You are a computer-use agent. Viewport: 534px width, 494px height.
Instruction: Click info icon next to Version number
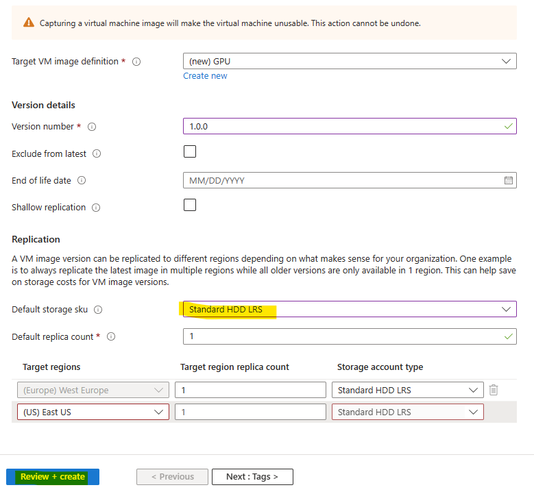coord(92,127)
